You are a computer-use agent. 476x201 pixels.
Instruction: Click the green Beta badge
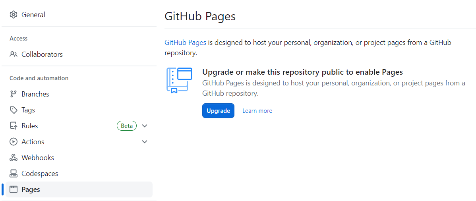click(127, 126)
